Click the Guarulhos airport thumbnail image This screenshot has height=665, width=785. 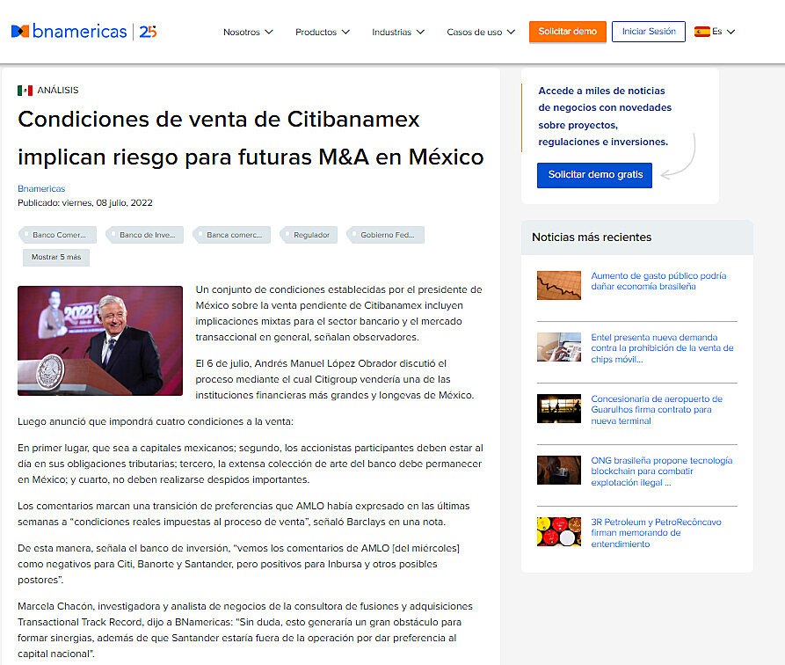pyautogui.click(x=559, y=408)
